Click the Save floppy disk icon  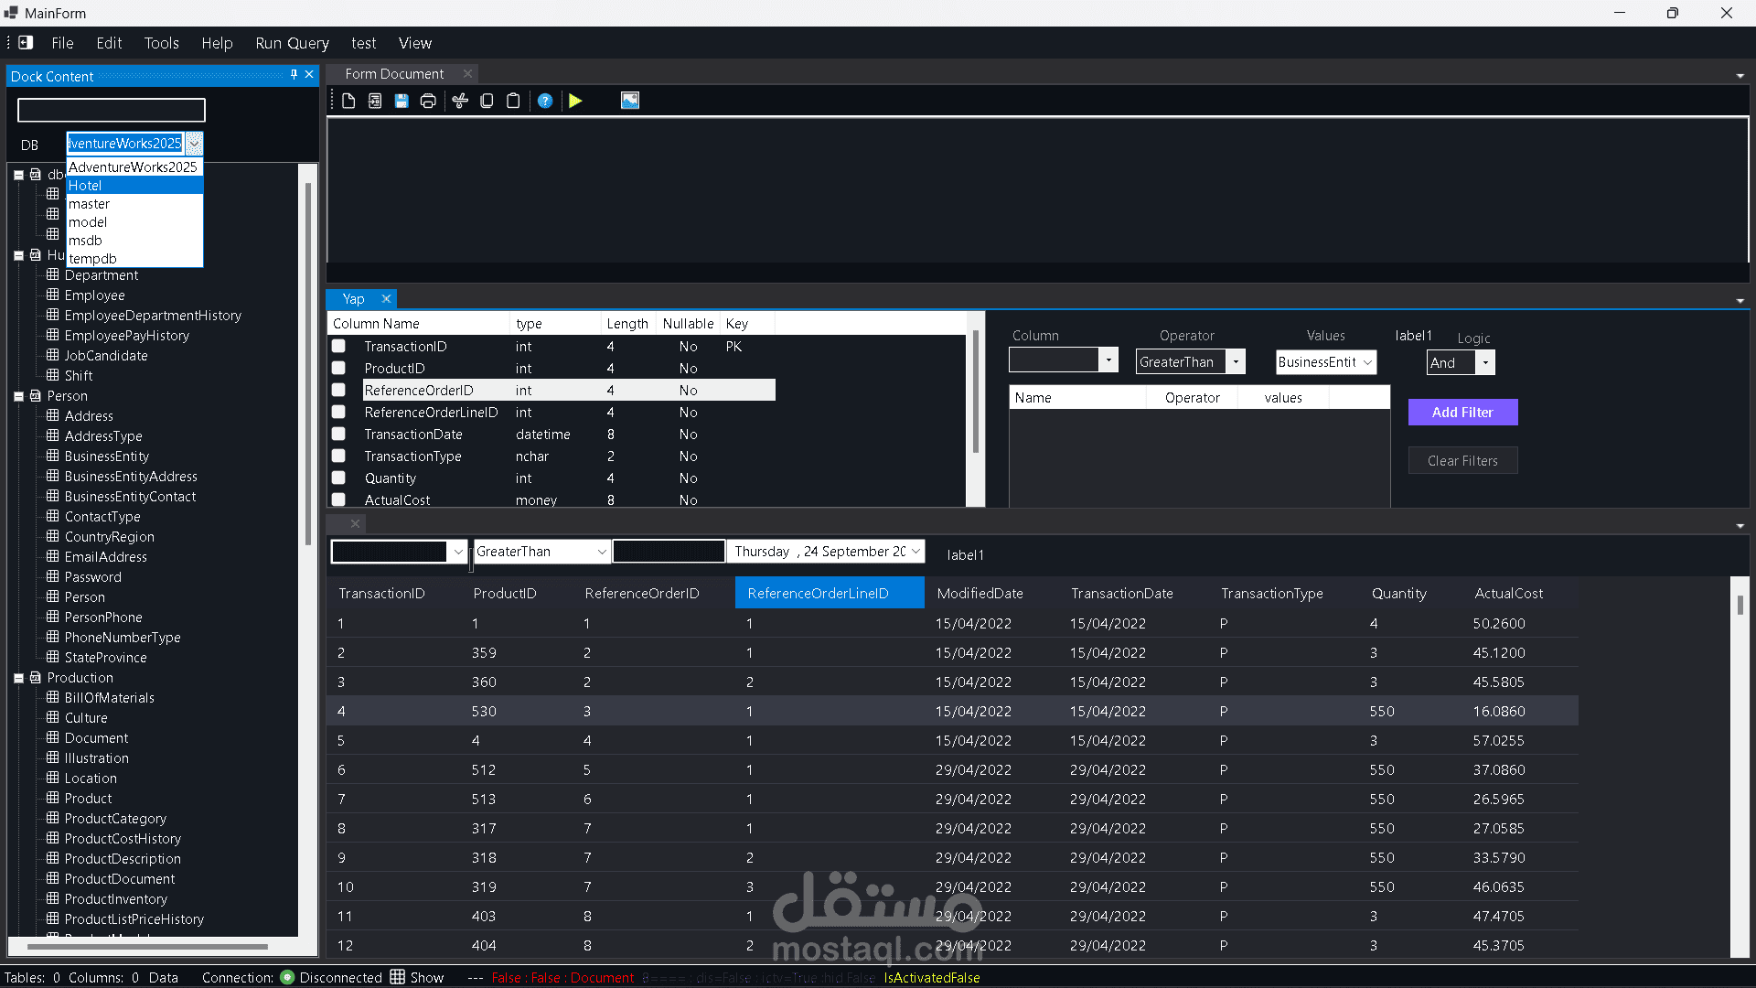[x=402, y=101]
